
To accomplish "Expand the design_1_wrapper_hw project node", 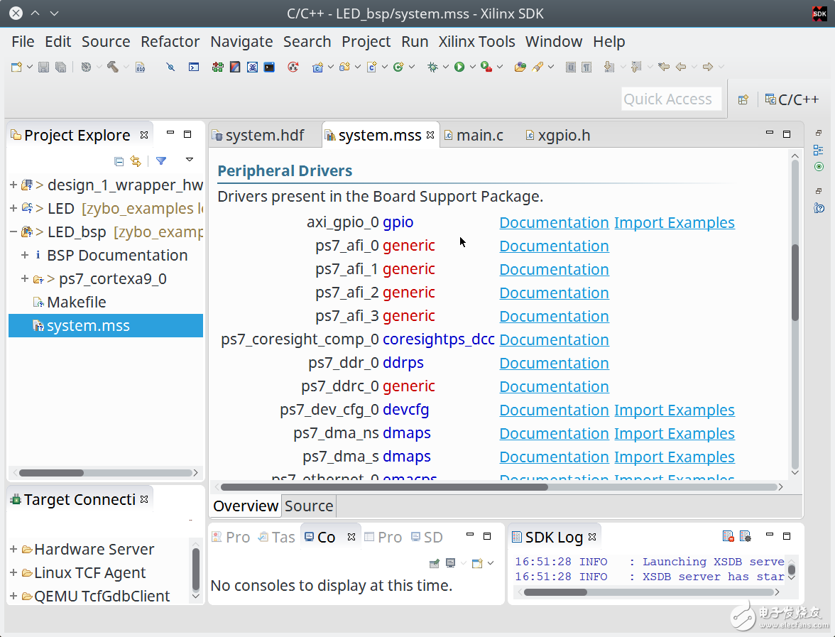I will click(13, 185).
